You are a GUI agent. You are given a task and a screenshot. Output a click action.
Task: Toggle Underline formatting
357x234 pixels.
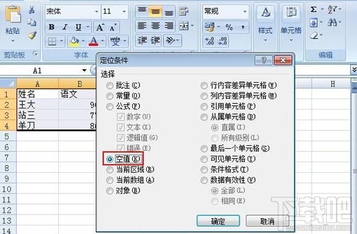tap(79, 27)
